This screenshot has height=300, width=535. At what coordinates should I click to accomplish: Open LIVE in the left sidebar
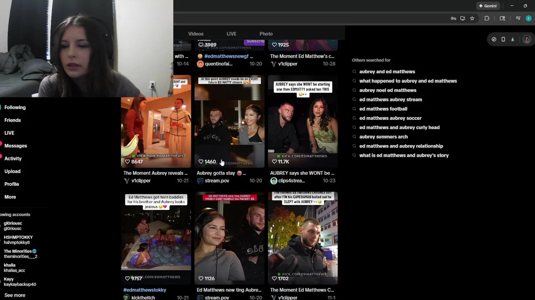pos(9,133)
